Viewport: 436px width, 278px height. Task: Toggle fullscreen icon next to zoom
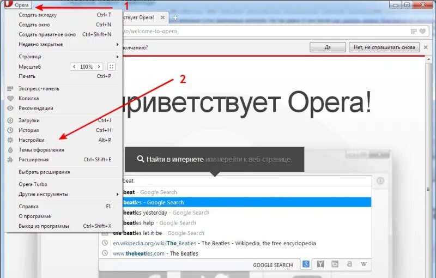pos(111,67)
